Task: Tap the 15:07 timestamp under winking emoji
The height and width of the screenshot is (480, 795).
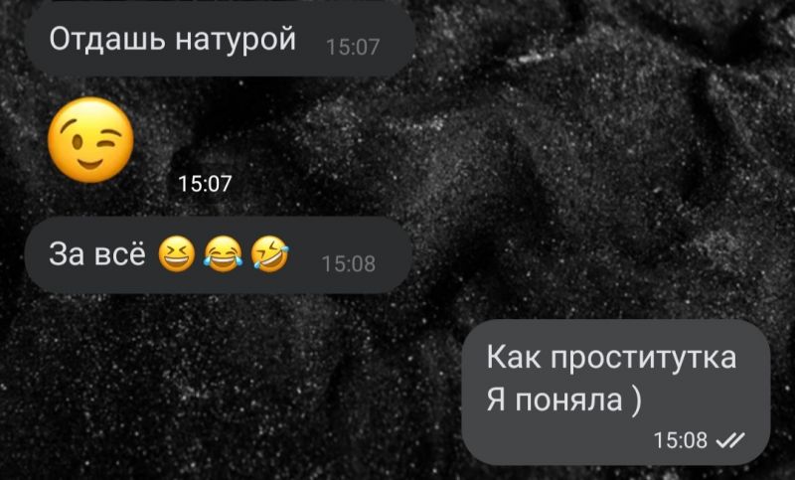Action: coord(205,184)
